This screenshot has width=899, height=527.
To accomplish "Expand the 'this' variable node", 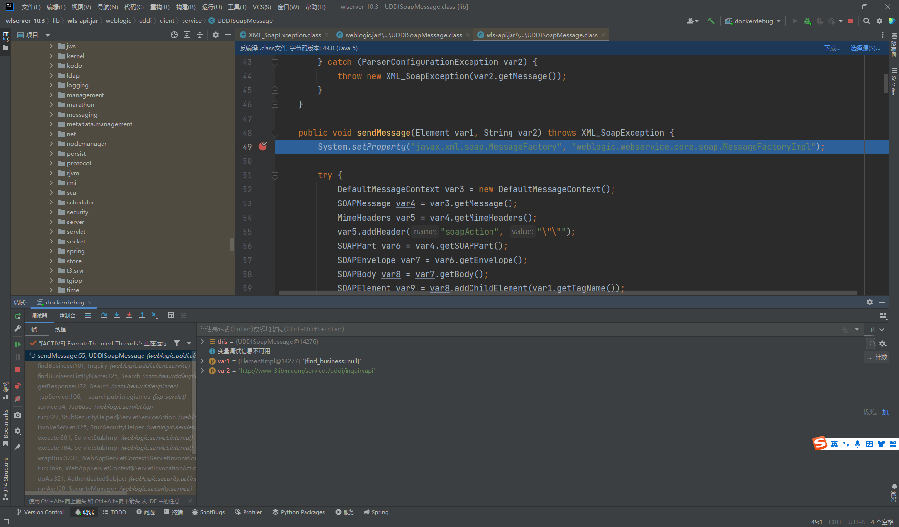I will (202, 341).
